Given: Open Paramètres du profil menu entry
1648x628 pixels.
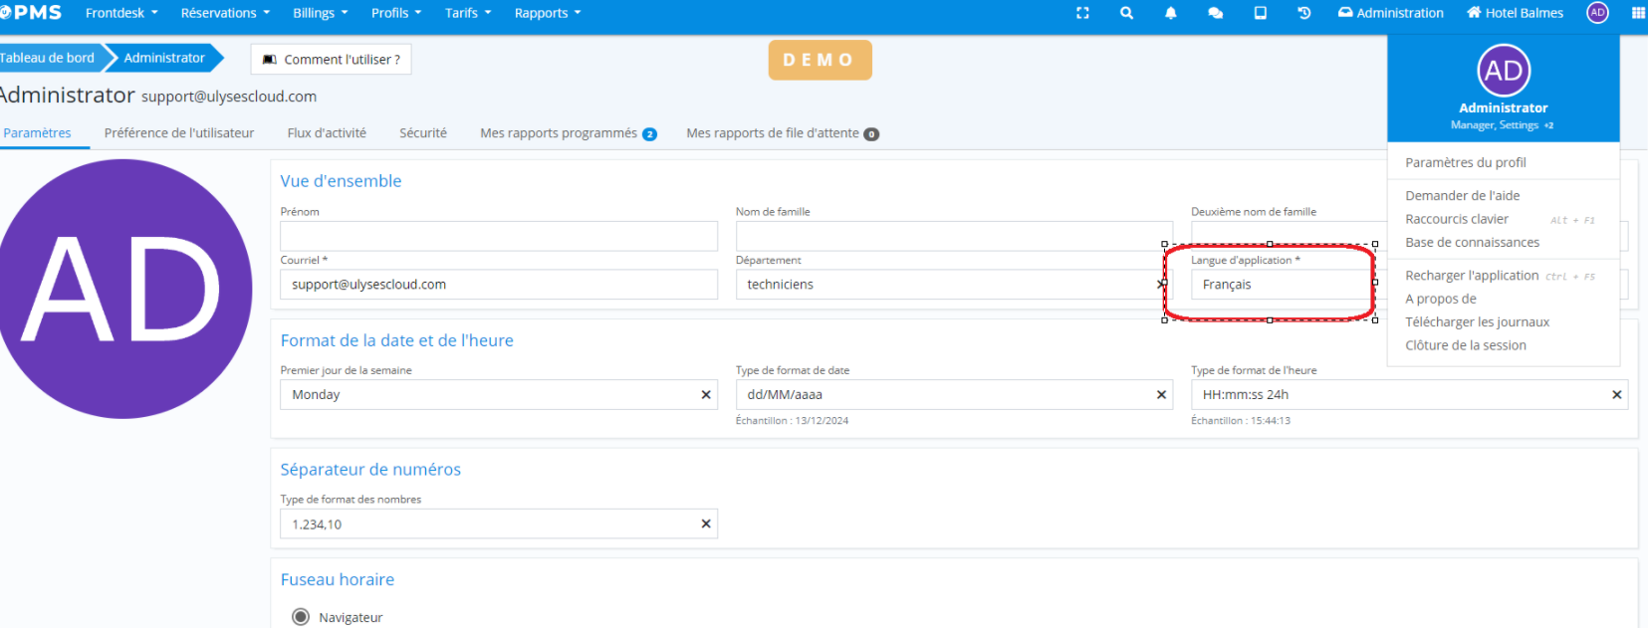Looking at the screenshot, I should point(1465,162).
